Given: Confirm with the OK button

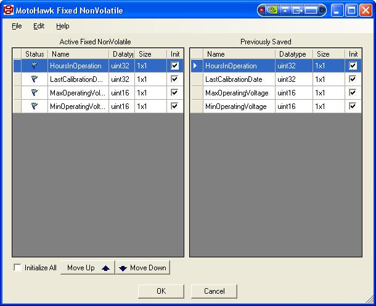Looking at the screenshot, I should [161, 291].
